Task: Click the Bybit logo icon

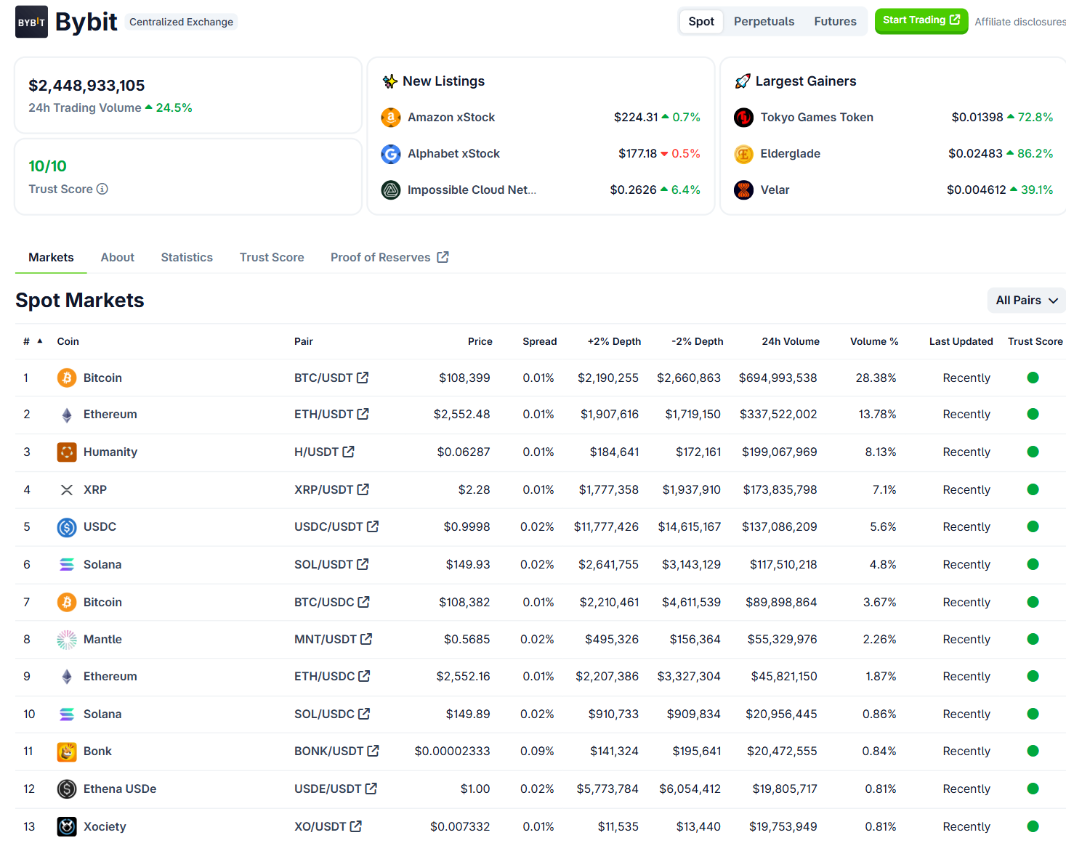Action: pyautogui.click(x=31, y=22)
